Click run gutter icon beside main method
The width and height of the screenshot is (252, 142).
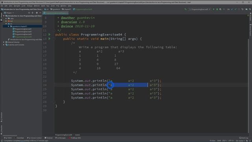pyautogui.click(x=50, y=39)
